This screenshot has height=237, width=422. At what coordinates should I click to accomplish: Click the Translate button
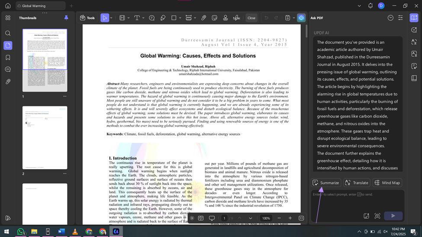tap(357, 183)
